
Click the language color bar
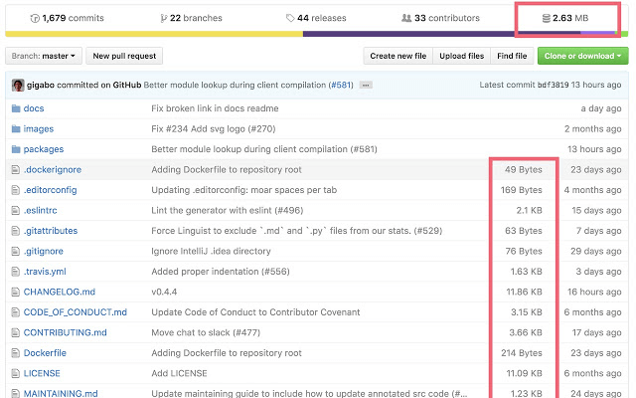coord(318,33)
